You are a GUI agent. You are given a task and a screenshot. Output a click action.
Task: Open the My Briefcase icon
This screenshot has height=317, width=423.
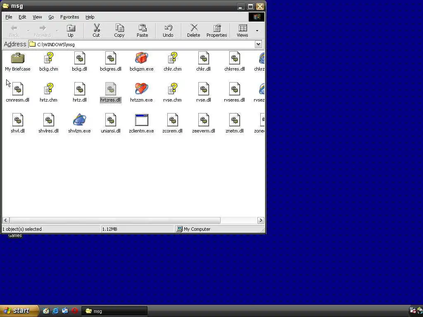click(x=18, y=62)
